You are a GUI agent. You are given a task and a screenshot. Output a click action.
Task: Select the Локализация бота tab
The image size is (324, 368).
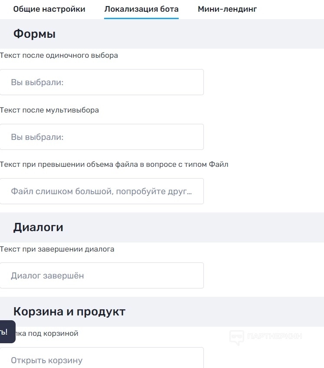click(141, 9)
